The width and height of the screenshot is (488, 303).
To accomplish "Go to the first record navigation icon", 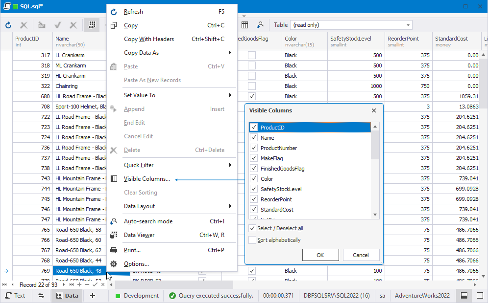I will coord(4,285).
